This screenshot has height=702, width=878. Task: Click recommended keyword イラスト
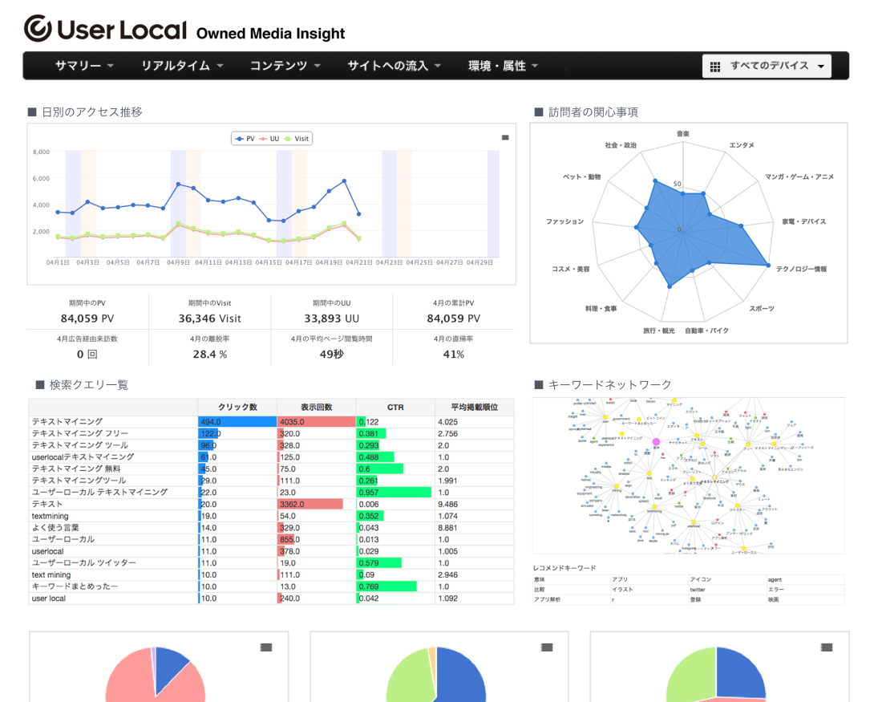pyautogui.click(x=622, y=590)
